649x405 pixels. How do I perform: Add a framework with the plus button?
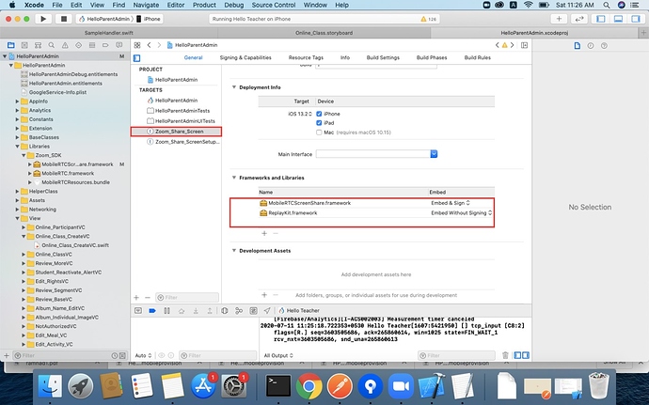pyautogui.click(x=264, y=233)
